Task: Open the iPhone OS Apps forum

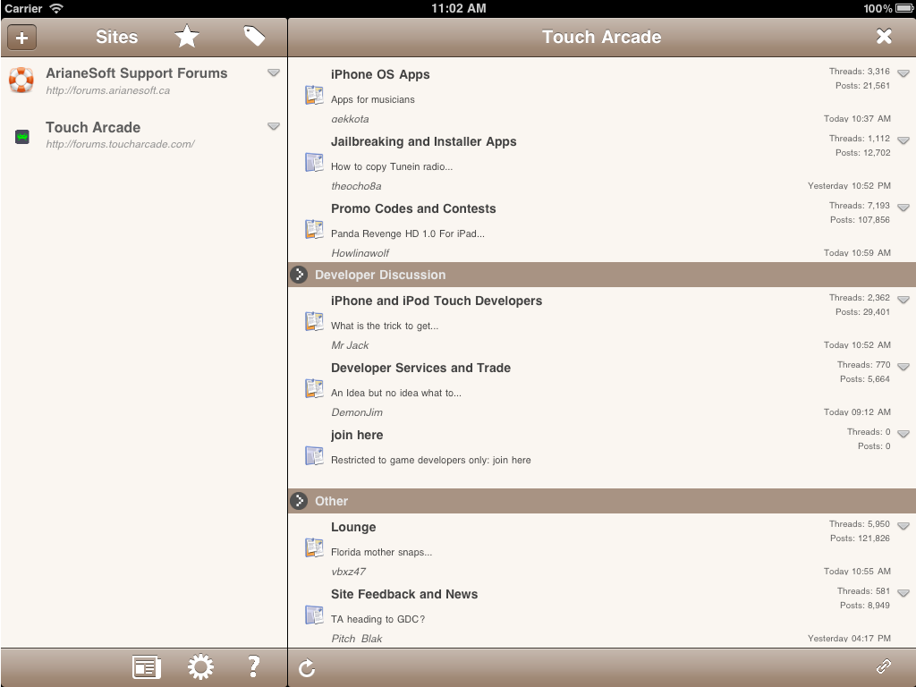Action: click(380, 75)
